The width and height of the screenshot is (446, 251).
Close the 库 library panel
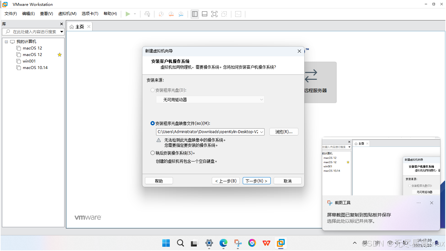point(62,24)
